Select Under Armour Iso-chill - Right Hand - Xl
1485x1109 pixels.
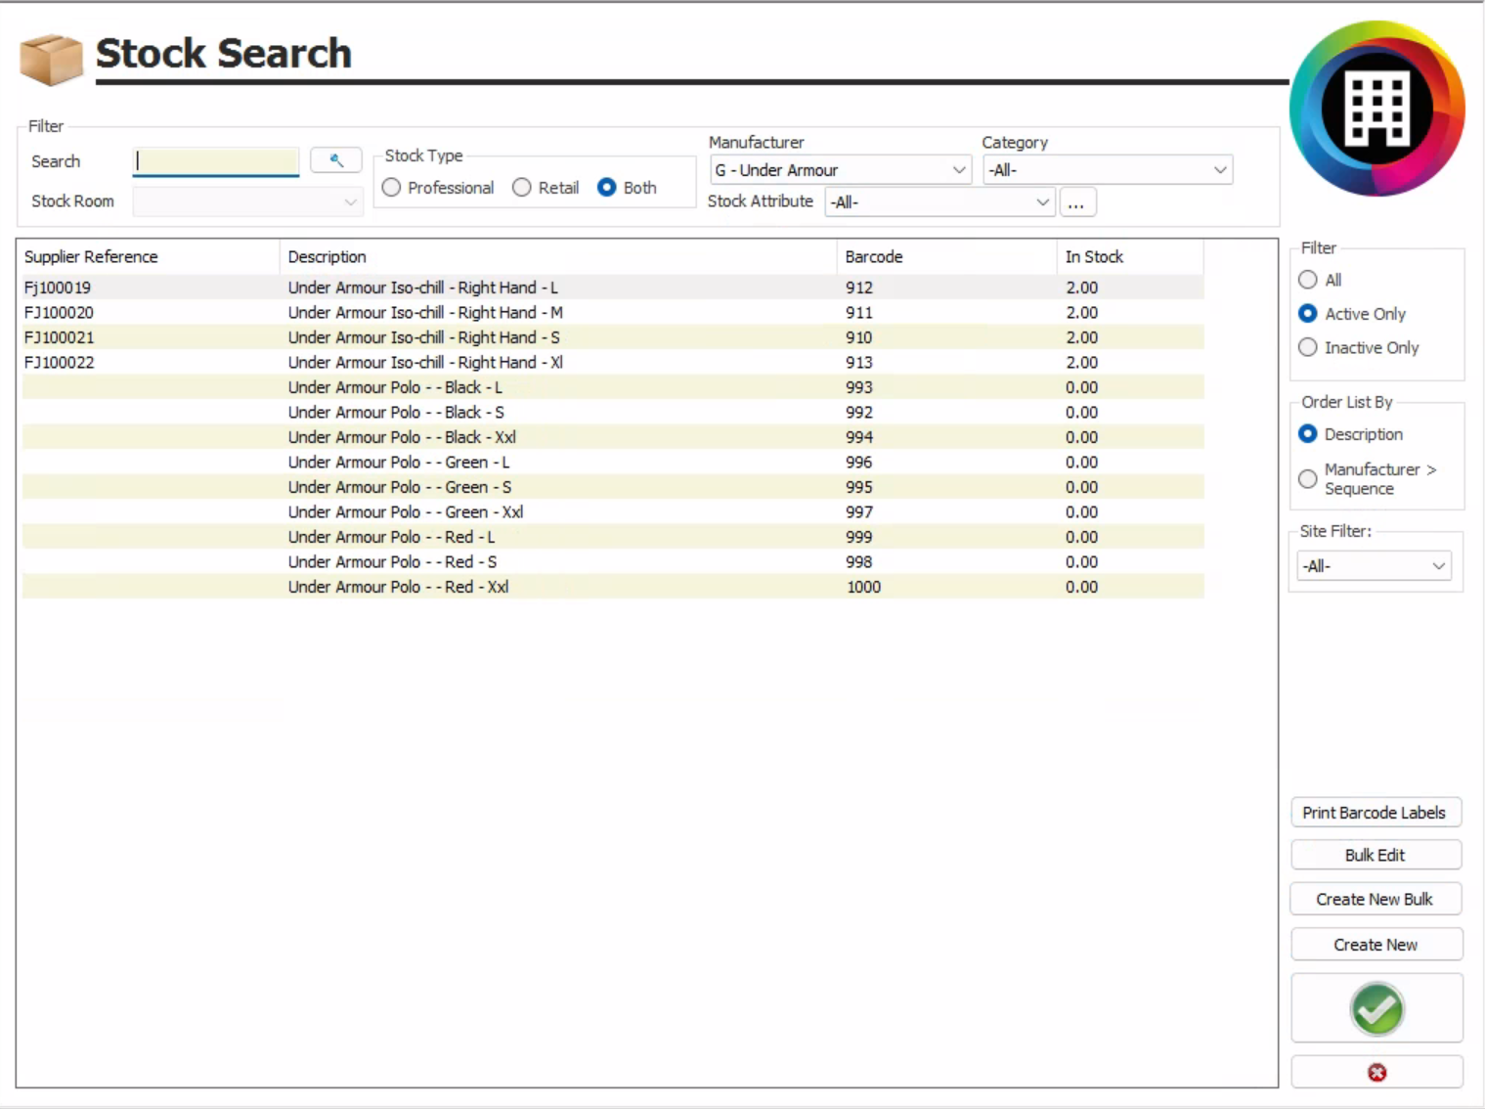425,363
